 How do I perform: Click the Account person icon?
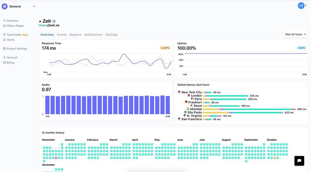(4, 57)
